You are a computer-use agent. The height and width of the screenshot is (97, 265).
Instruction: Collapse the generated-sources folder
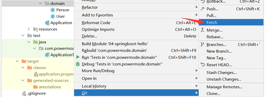click(23, 81)
